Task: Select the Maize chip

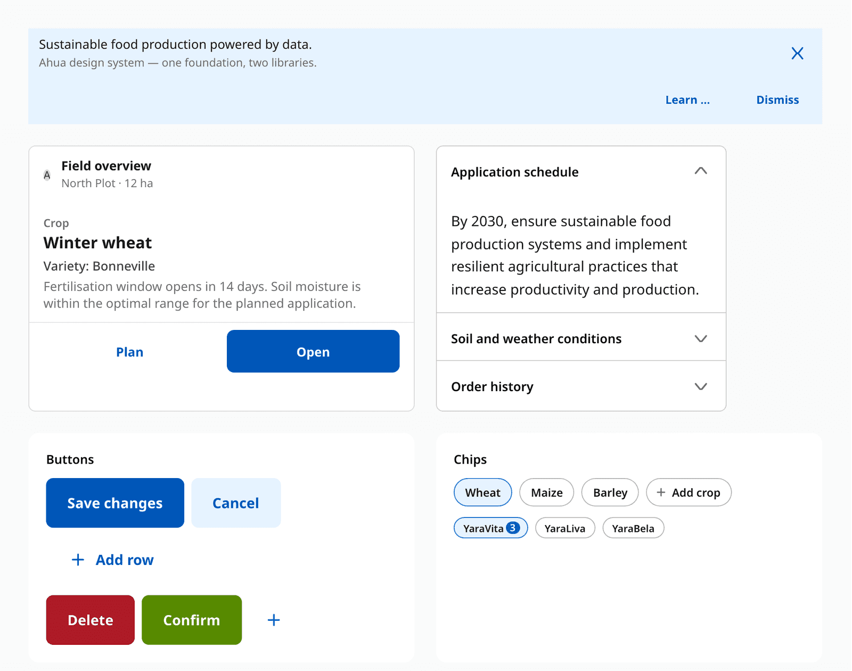Action: coord(547,492)
